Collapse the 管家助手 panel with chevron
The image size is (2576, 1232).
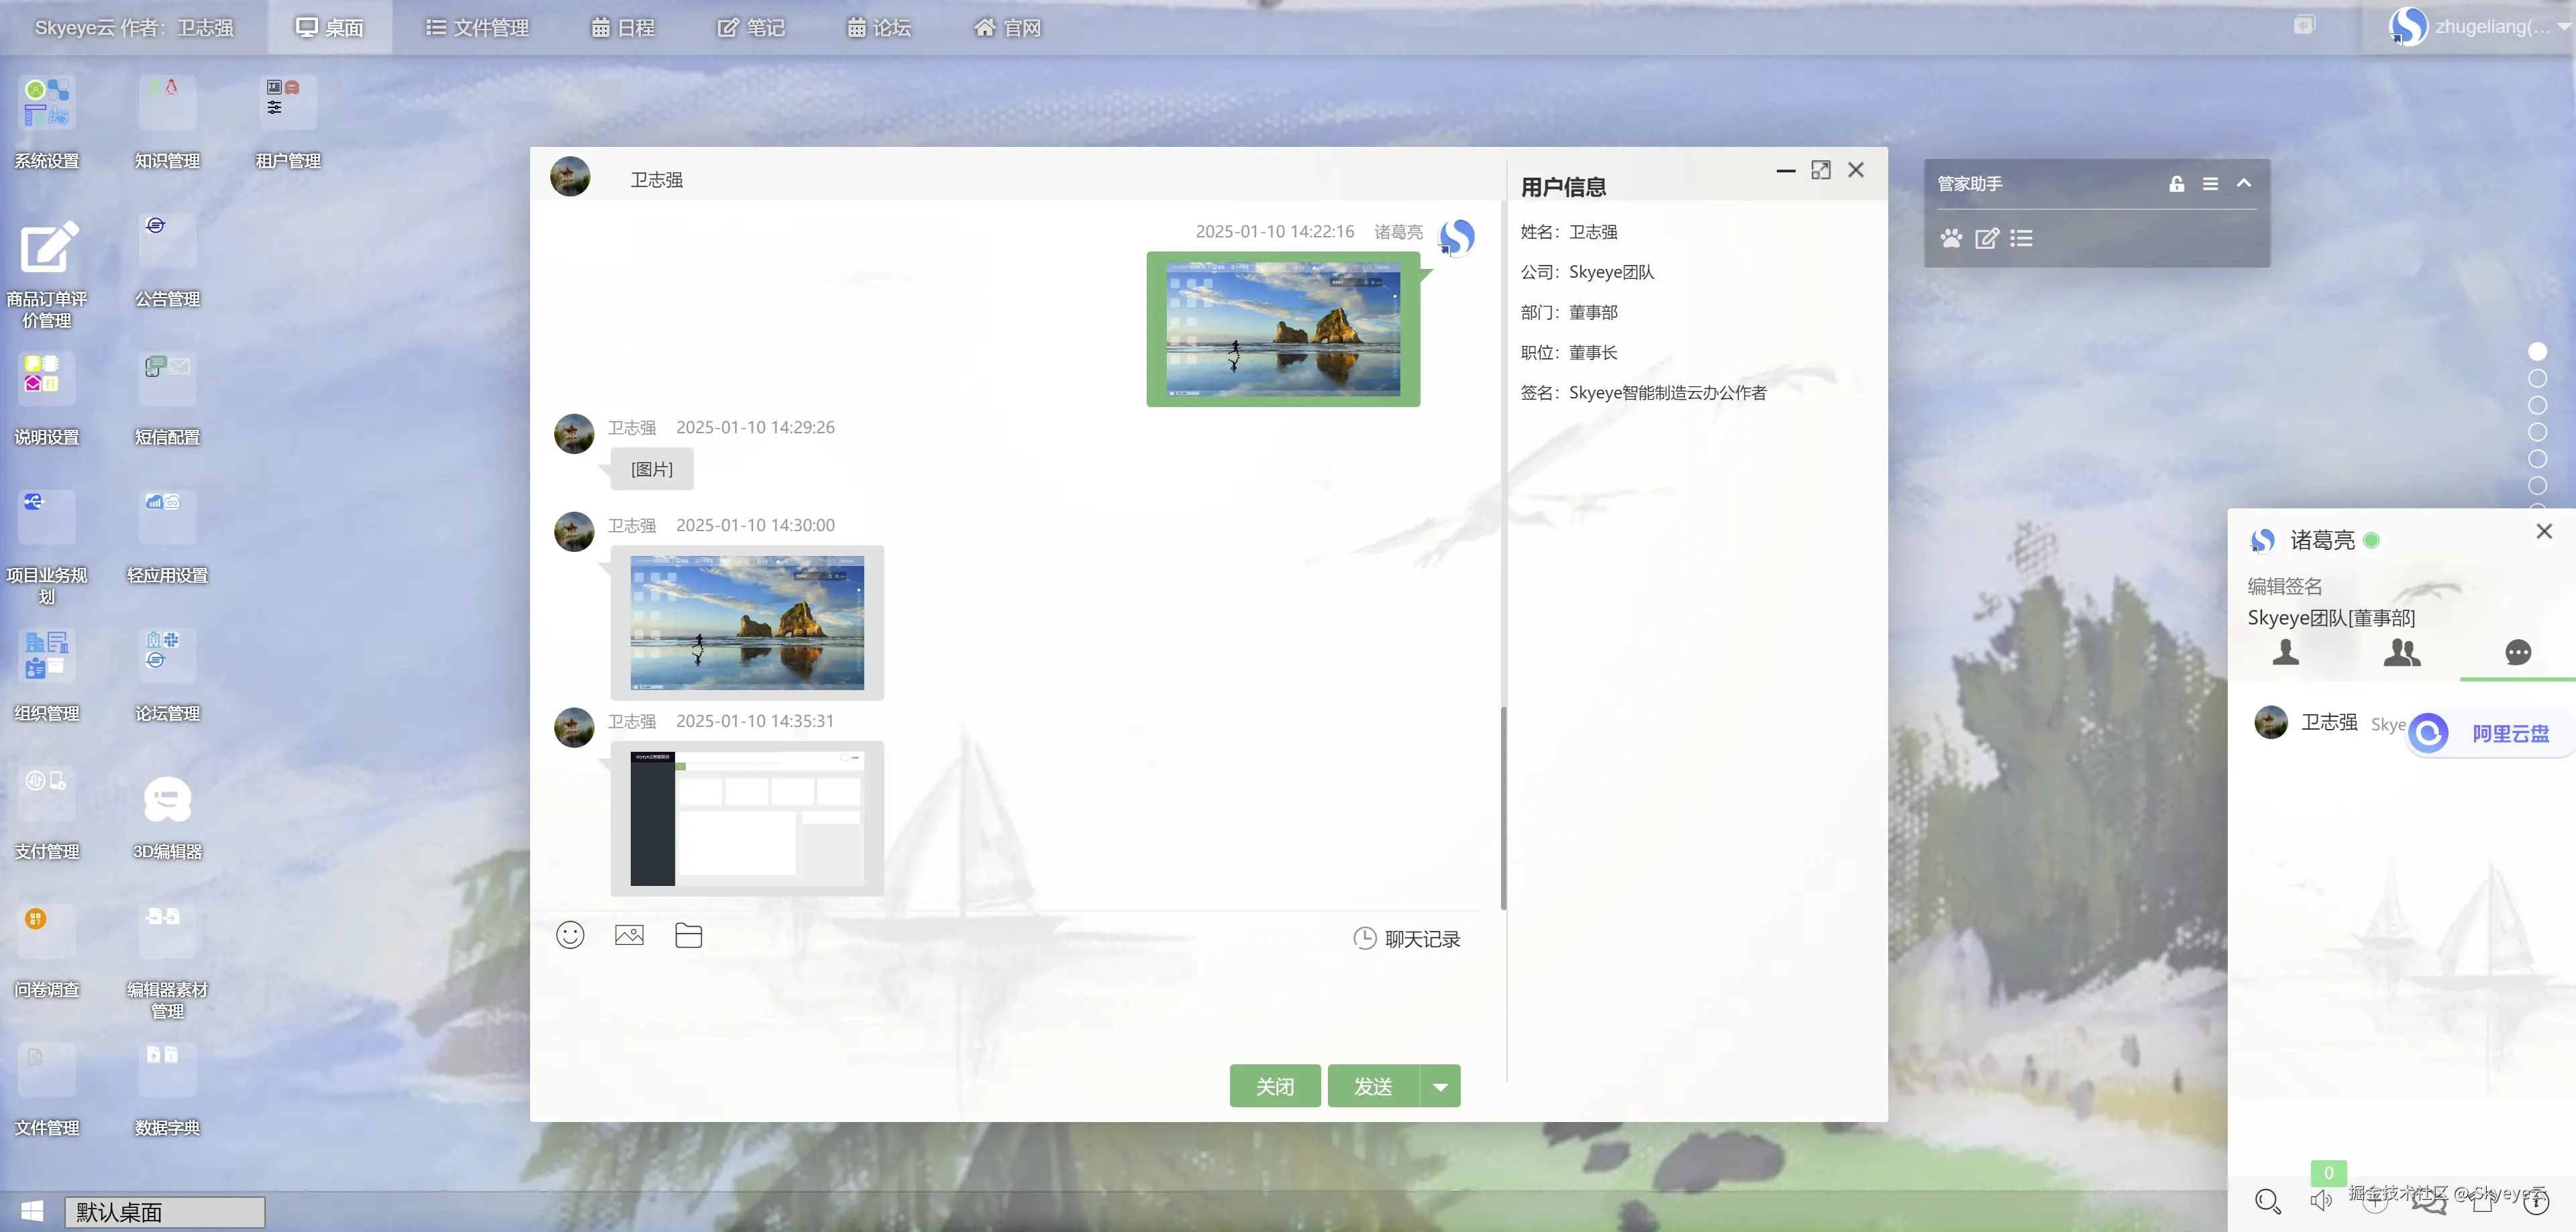2243,183
